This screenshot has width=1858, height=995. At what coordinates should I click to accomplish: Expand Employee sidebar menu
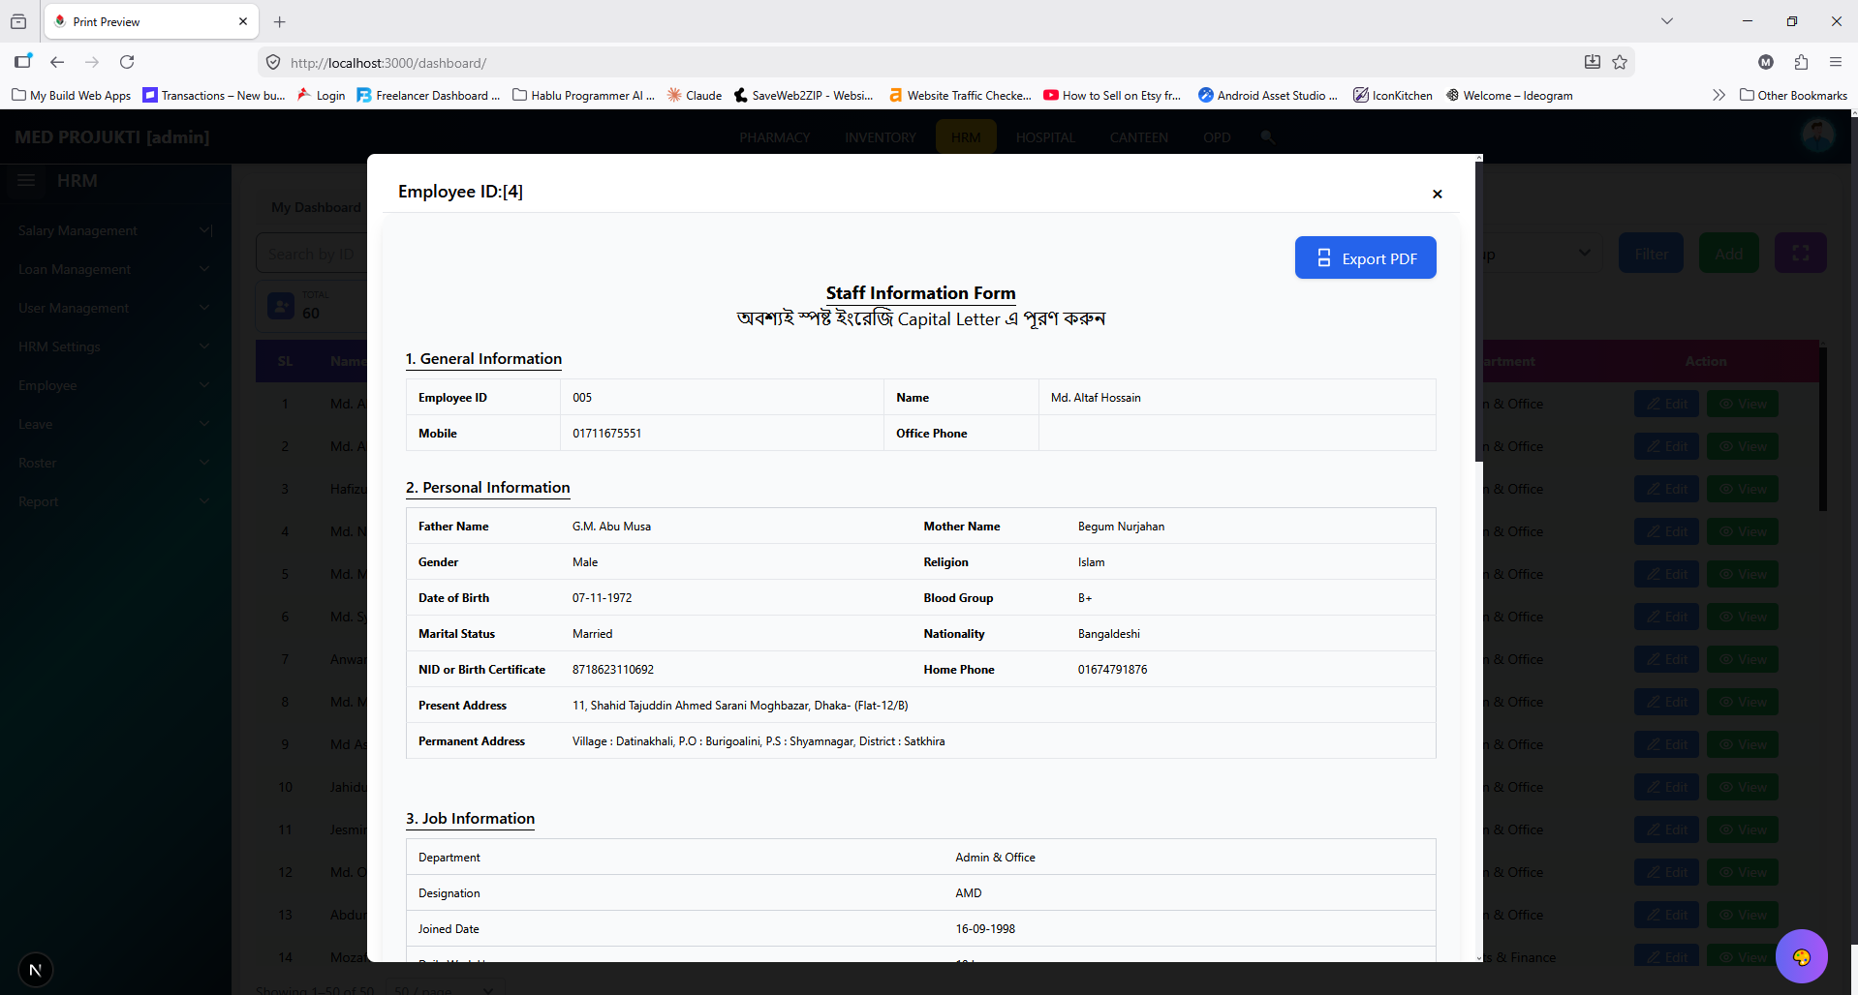(x=115, y=385)
